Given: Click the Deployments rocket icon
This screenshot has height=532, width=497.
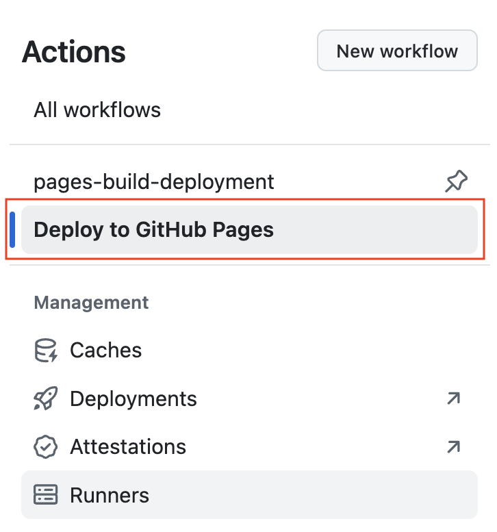Looking at the screenshot, I should pyautogui.click(x=46, y=398).
